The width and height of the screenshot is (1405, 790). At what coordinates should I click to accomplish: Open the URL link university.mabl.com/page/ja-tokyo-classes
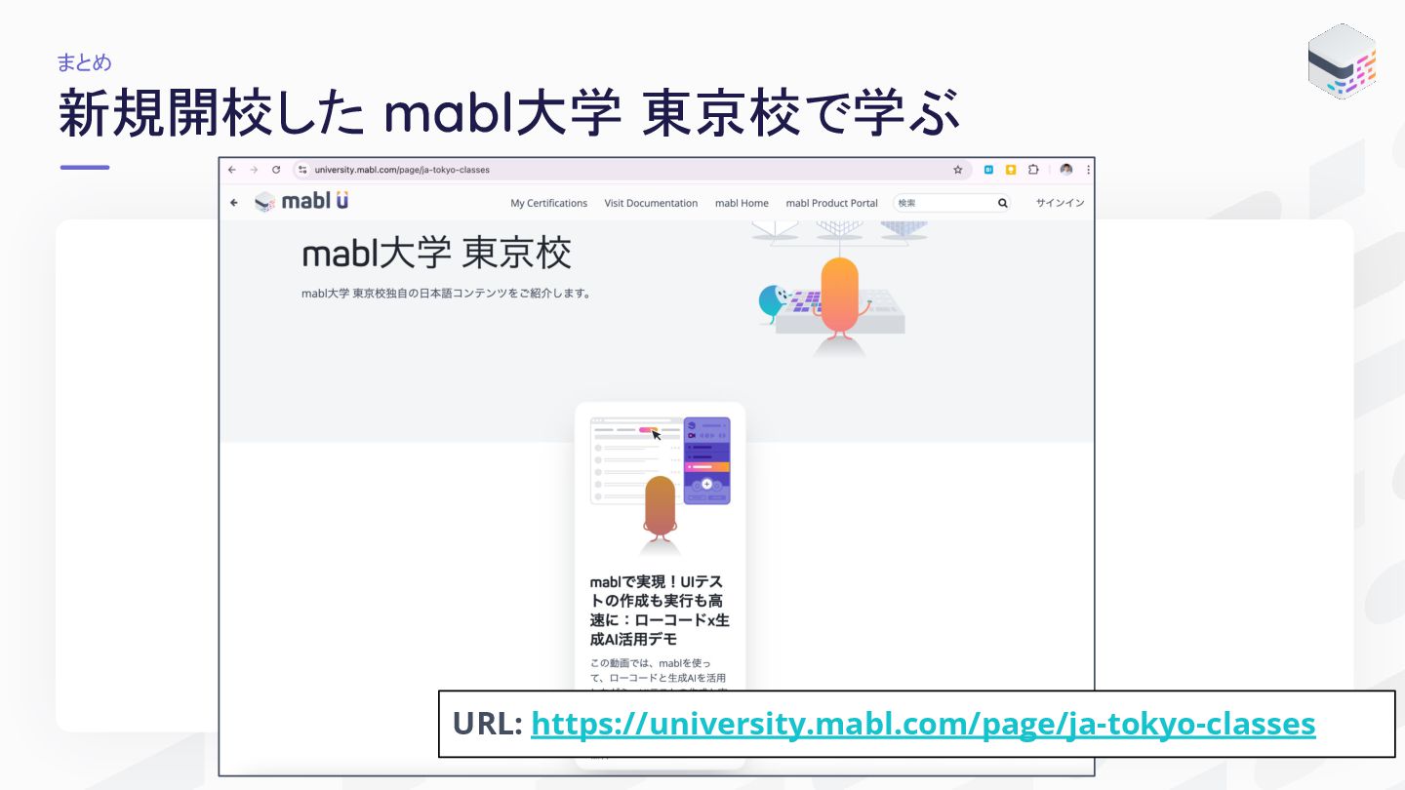pyautogui.click(x=923, y=724)
